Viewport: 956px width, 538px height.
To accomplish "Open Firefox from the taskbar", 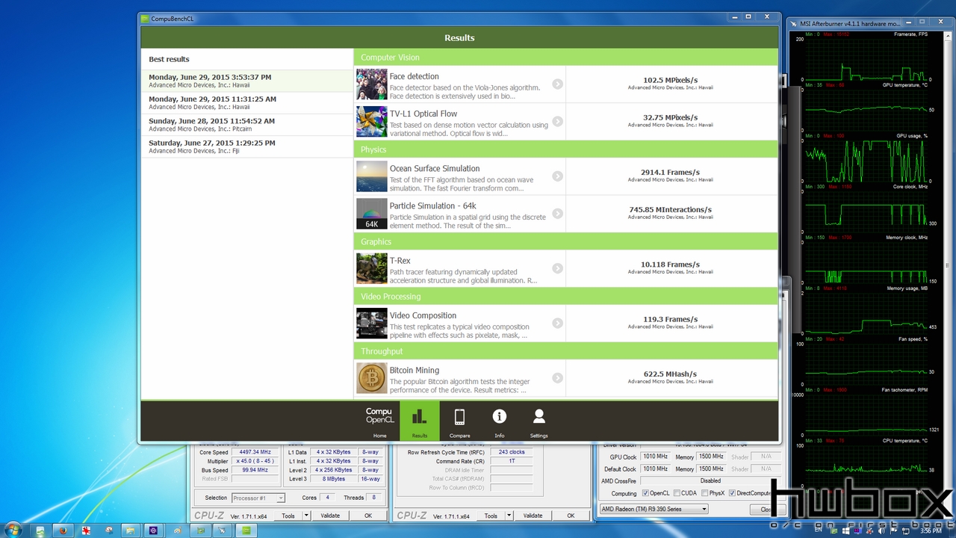I will (63, 531).
